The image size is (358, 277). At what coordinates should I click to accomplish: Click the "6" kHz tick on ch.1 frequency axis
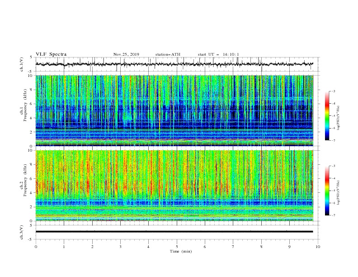coord(32,104)
